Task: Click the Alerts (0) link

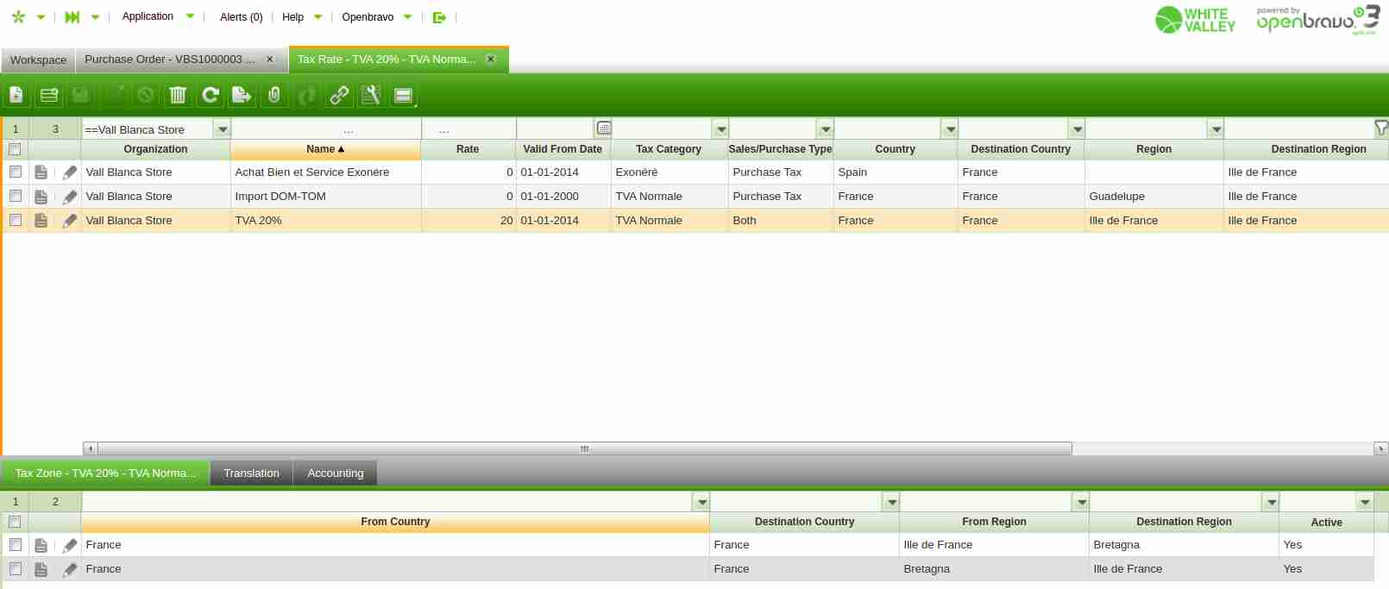Action: point(241,17)
